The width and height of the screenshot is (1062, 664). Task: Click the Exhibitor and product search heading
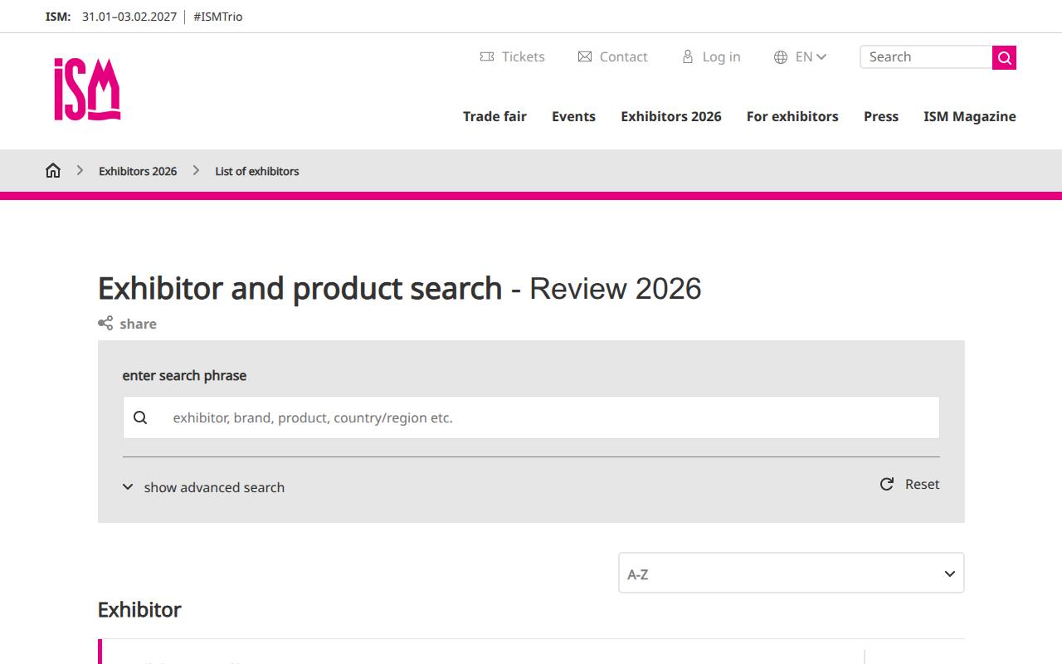click(x=400, y=289)
